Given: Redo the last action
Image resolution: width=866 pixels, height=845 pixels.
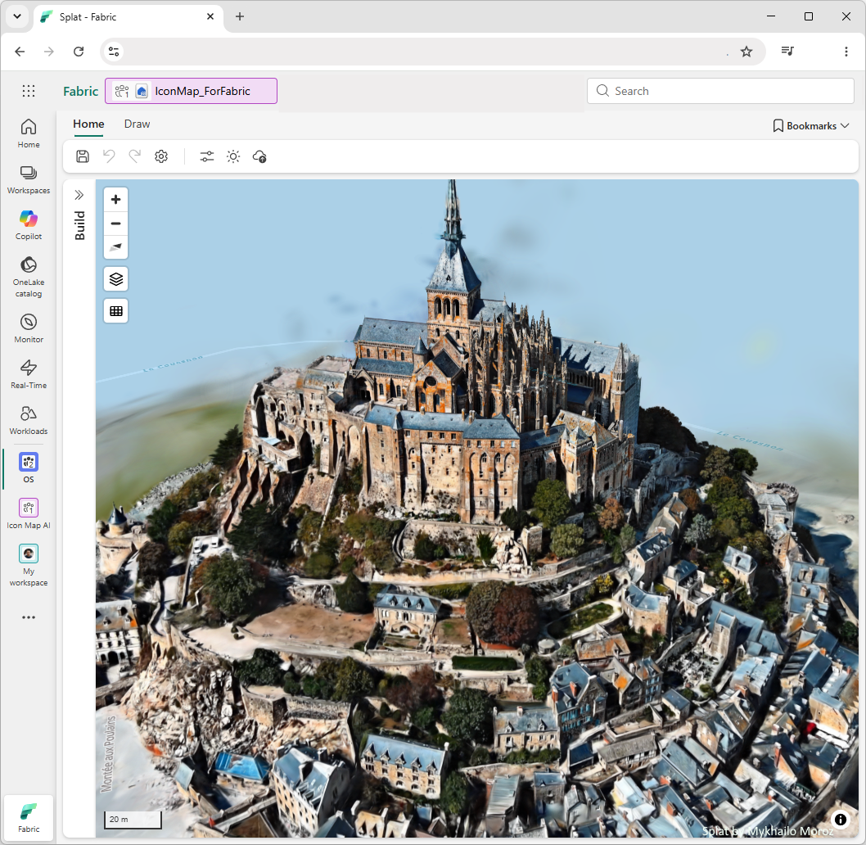Looking at the screenshot, I should point(135,156).
